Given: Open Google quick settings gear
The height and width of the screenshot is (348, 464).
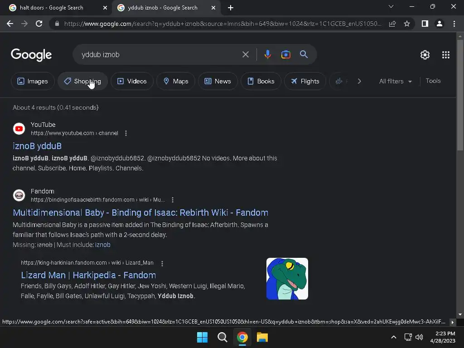Looking at the screenshot, I should tap(425, 55).
